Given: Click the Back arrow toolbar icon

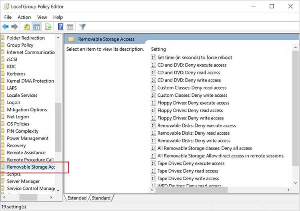Looking at the screenshot, I should (x=6, y=26).
